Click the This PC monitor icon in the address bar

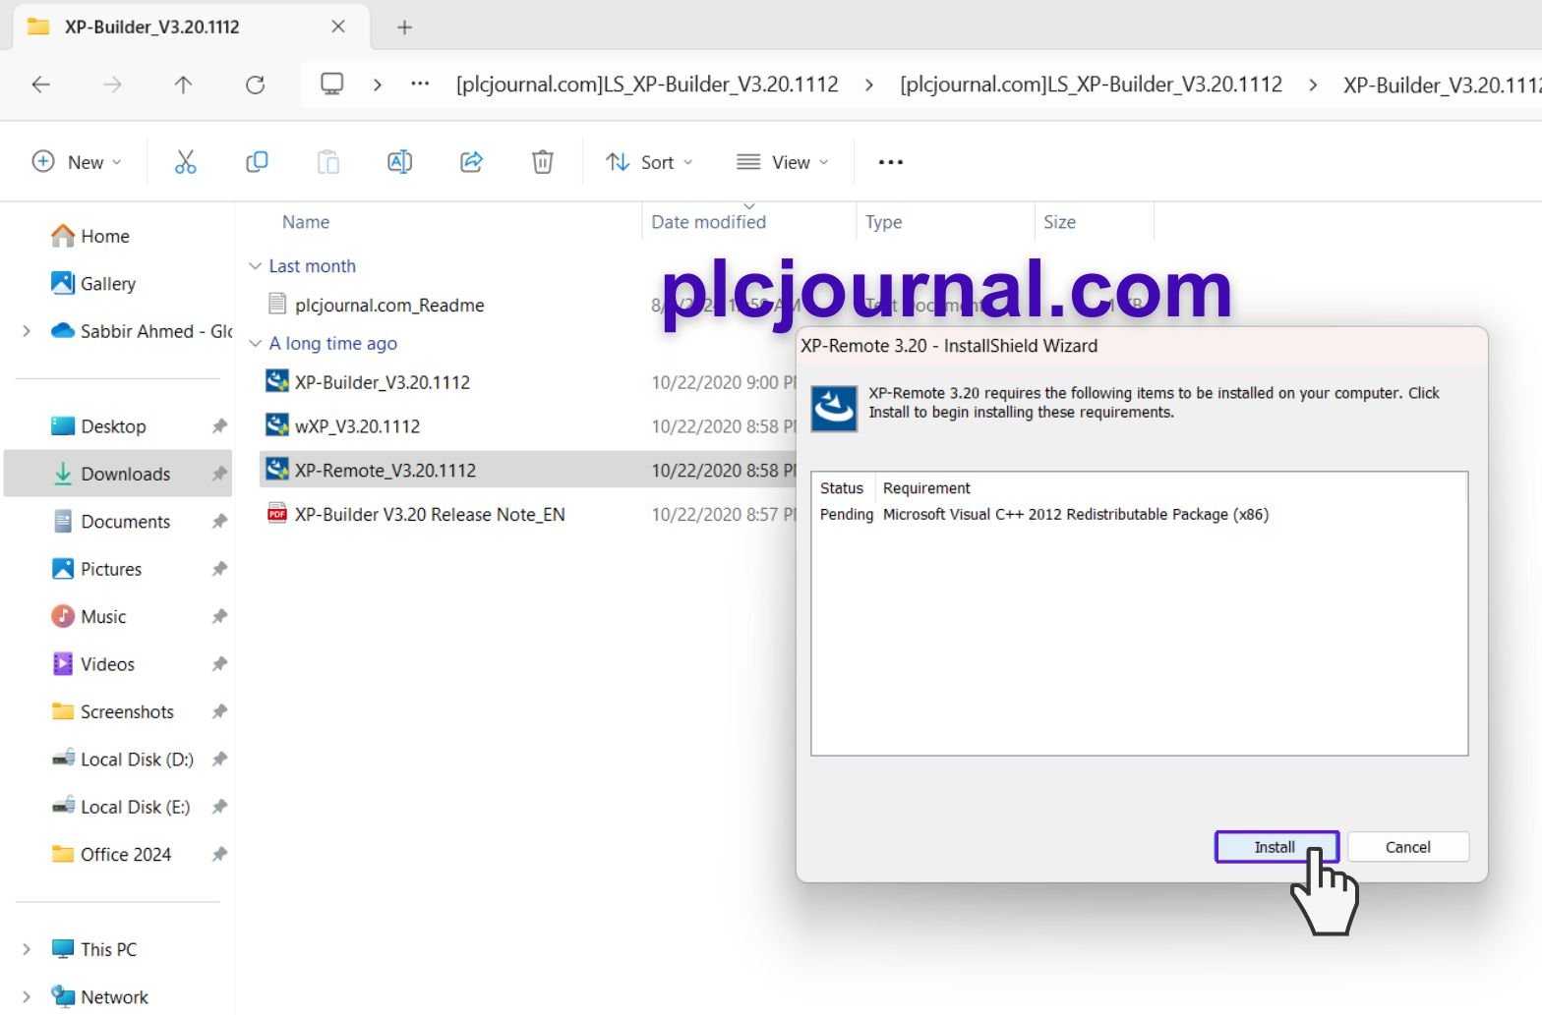(x=332, y=85)
